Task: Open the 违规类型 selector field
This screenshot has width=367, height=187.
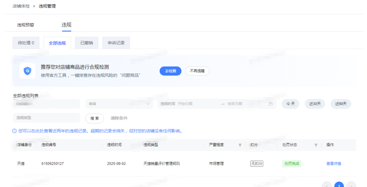Action: (x=46, y=118)
